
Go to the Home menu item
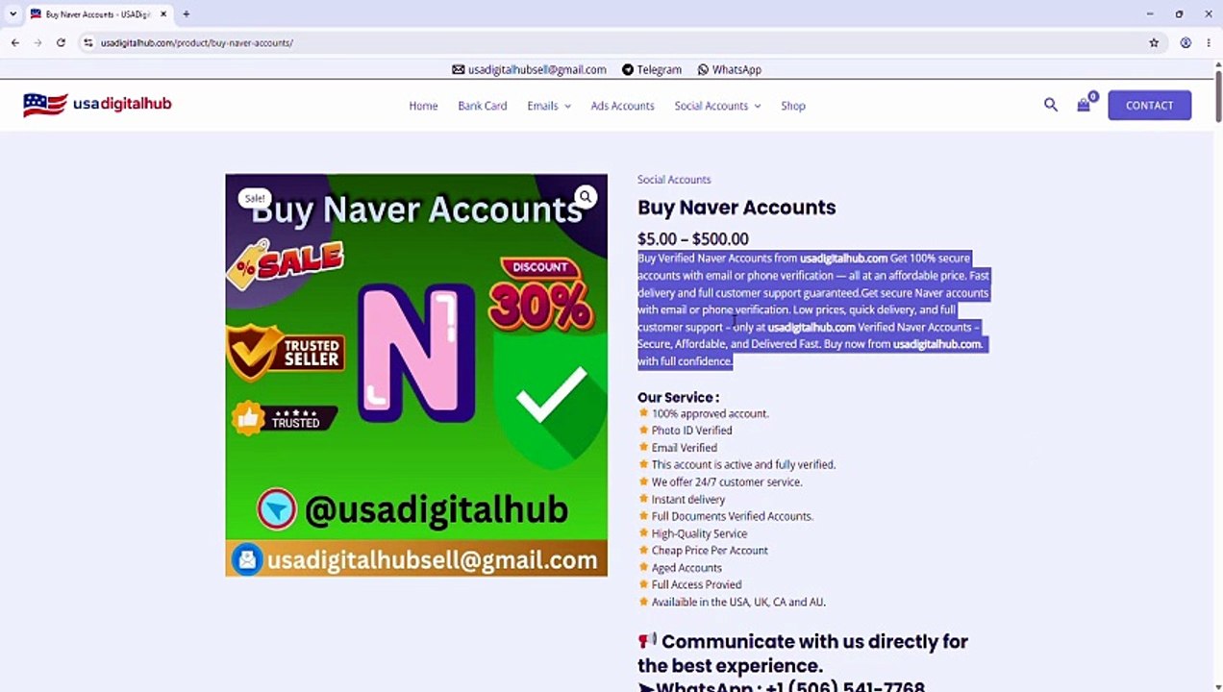point(423,106)
